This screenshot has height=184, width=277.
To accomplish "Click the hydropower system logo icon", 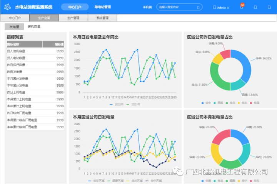I will point(8,7).
